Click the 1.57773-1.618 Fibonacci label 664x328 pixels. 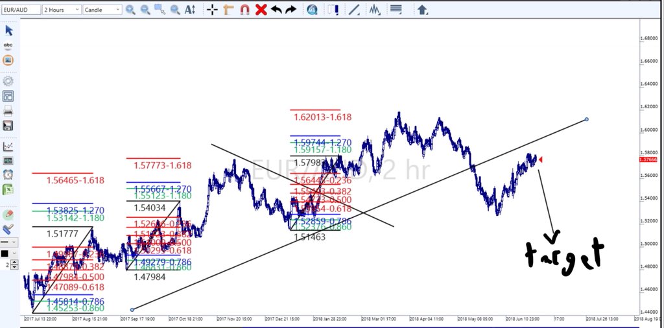(163, 165)
